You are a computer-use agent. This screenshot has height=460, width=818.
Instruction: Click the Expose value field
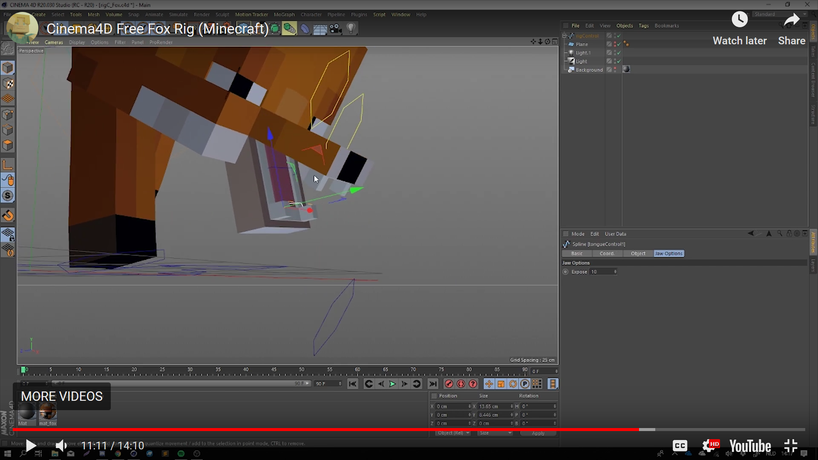coord(603,272)
